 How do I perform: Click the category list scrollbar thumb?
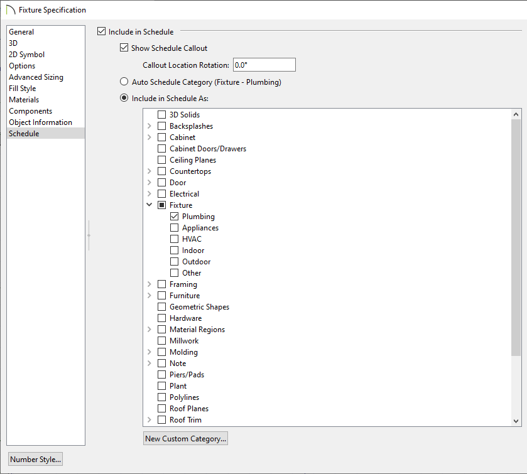pos(516,237)
